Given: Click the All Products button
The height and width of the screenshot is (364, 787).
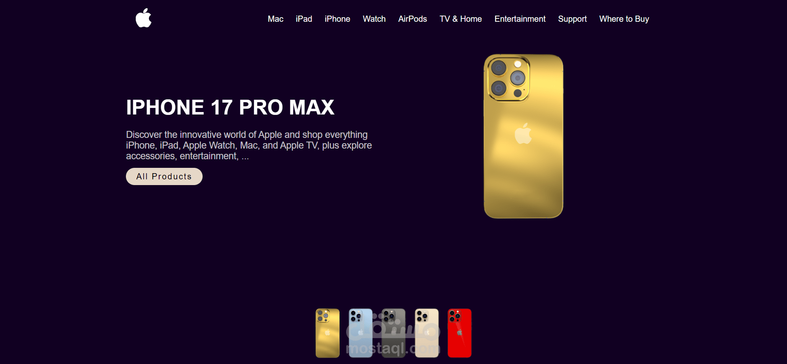Looking at the screenshot, I should [164, 176].
